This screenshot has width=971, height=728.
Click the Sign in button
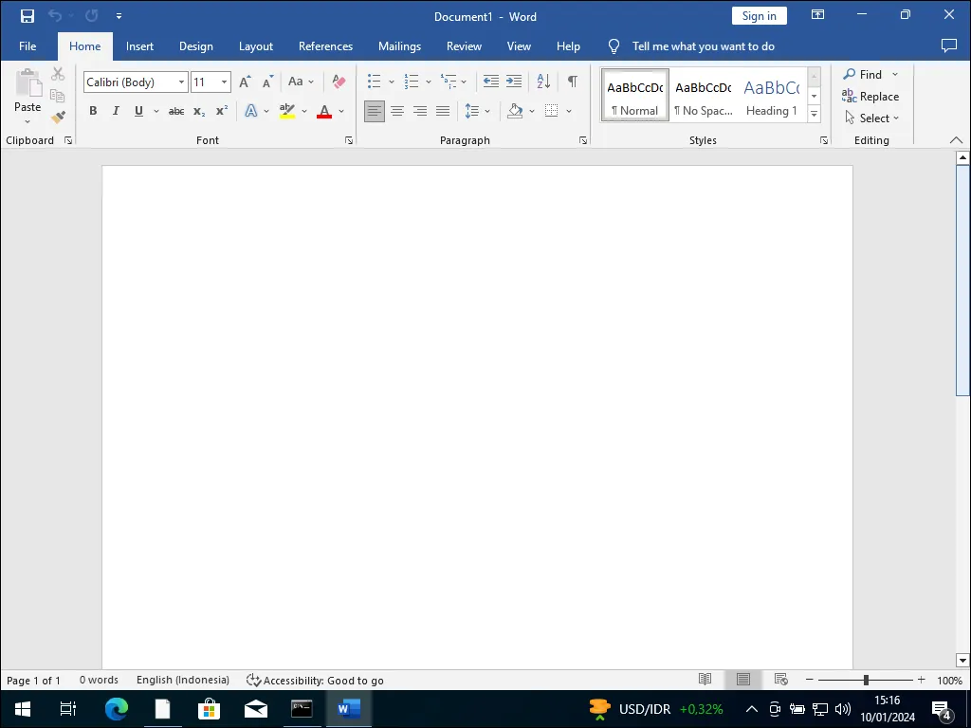pos(759,16)
